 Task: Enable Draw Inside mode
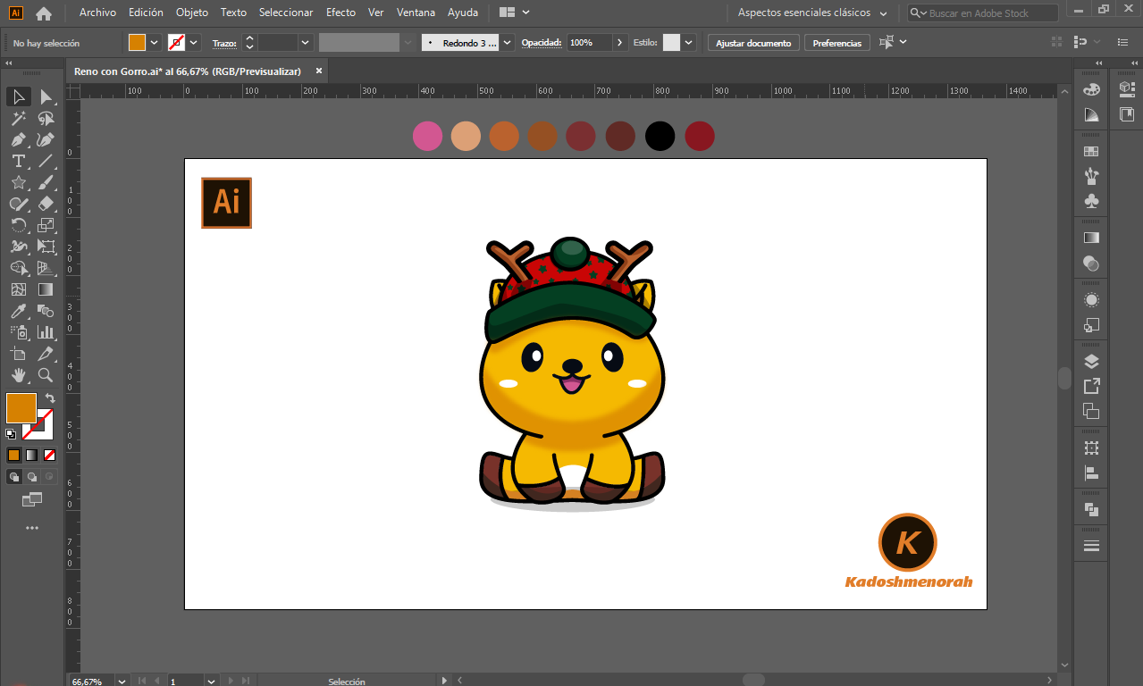49,477
